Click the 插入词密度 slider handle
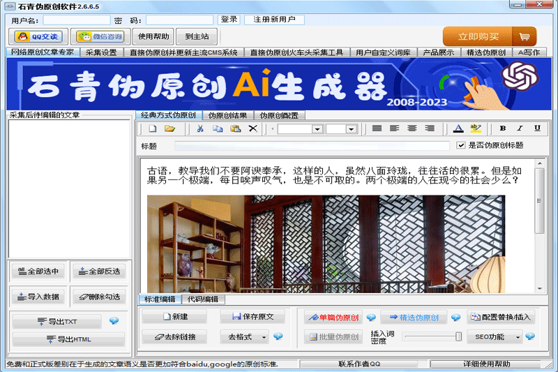558x372 pixels. 458,336
